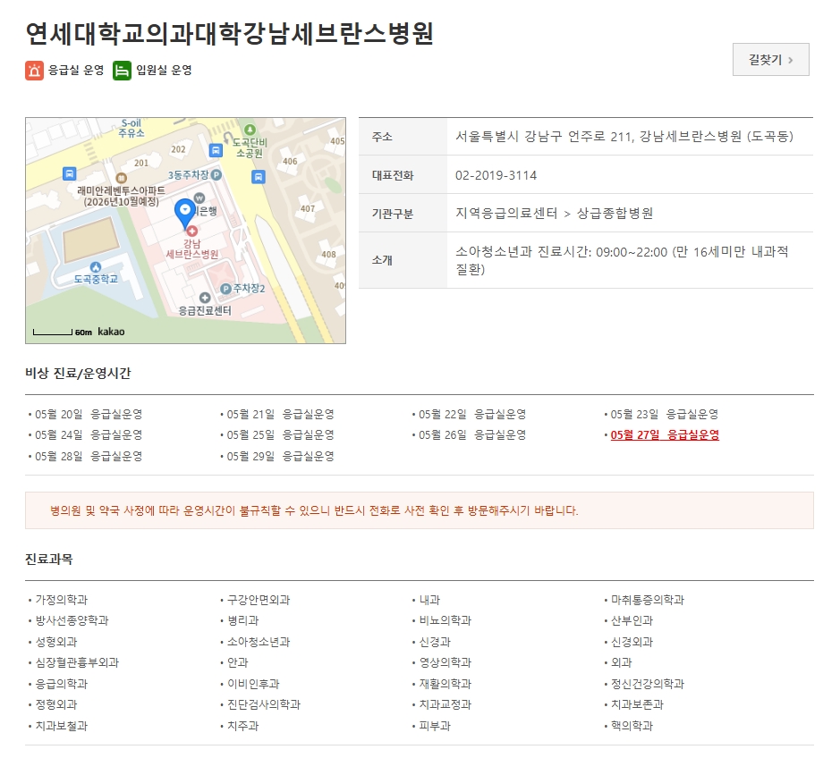The height and width of the screenshot is (758, 840).
Task: Click the 길찾기 directions button
Action: (771, 59)
